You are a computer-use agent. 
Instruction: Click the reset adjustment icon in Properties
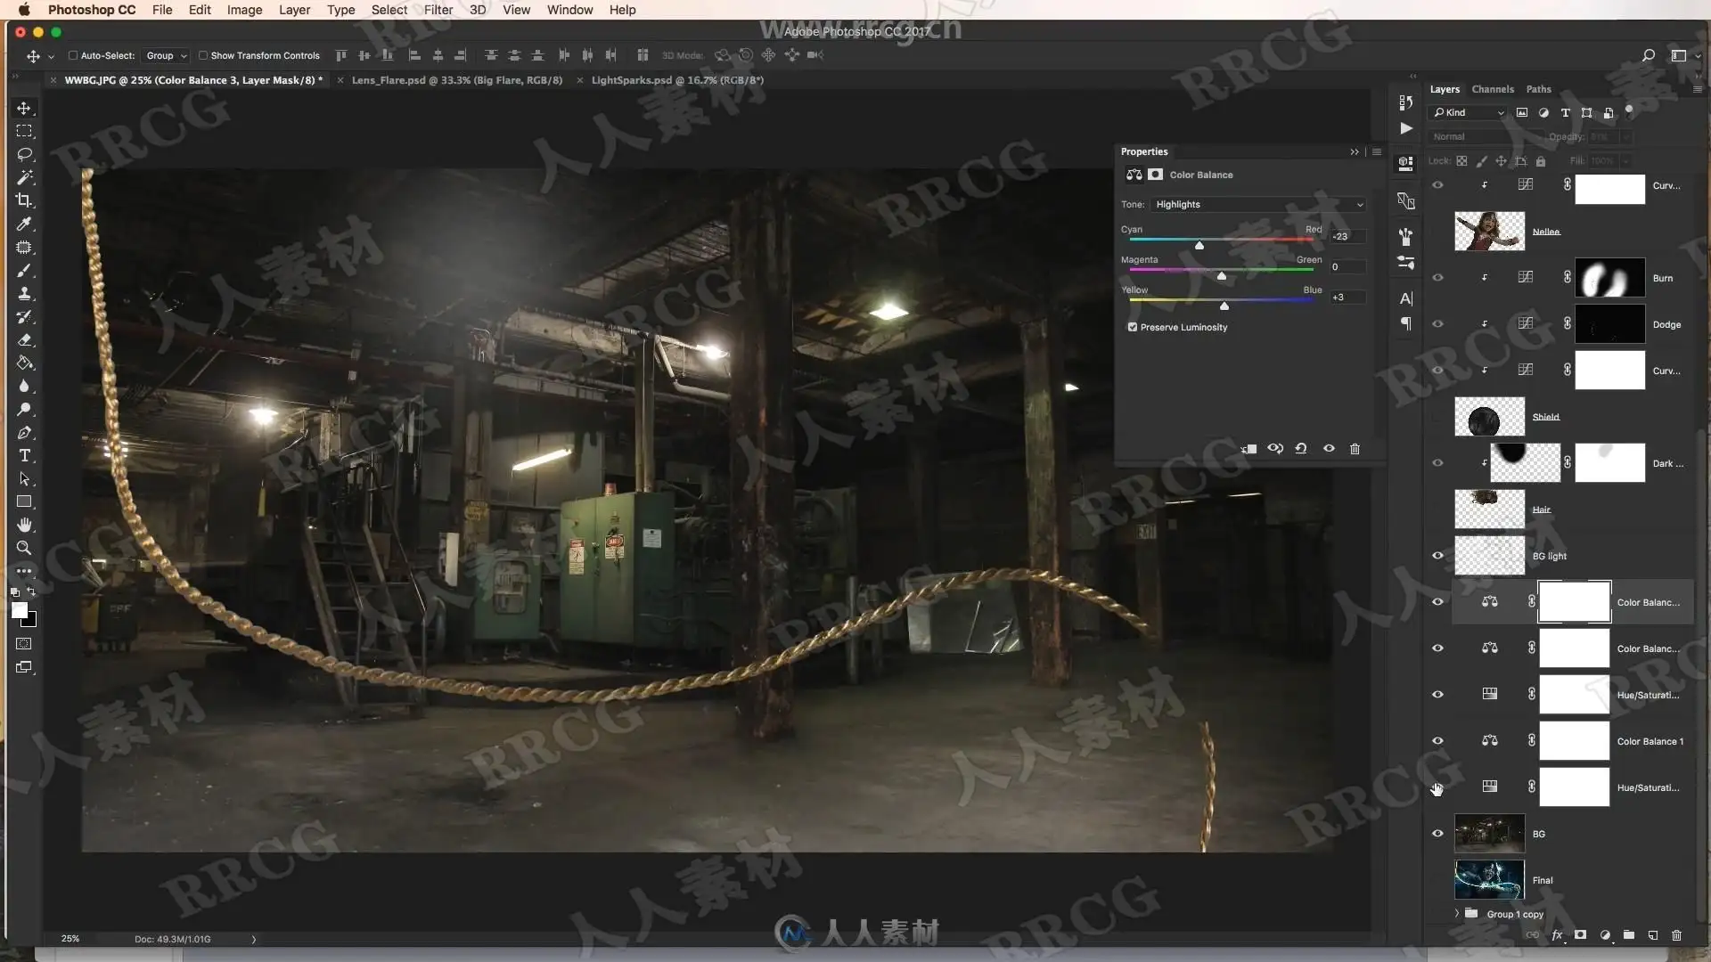click(1301, 449)
